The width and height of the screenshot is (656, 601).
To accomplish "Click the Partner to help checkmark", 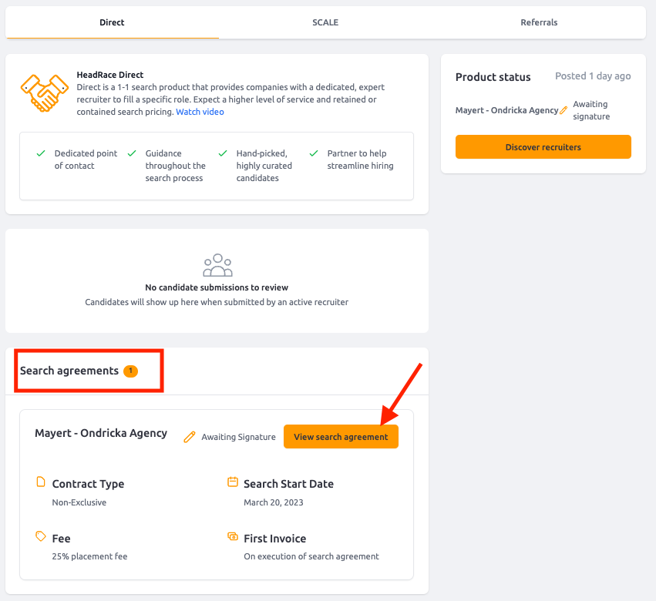I will [x=314, y=153].
